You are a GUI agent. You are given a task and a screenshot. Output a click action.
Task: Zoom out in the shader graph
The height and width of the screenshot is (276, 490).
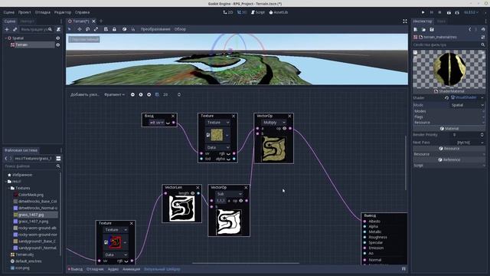point(132,94)
